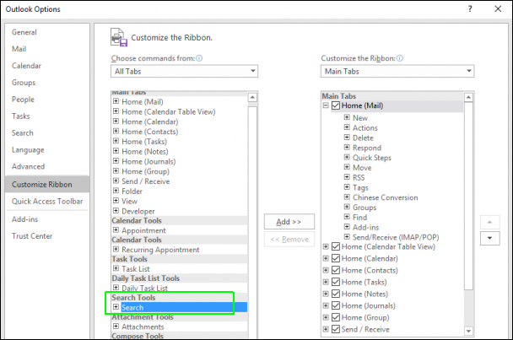Select the Delete group in right list
This screenshot has width=513, height=340.
coord(363,138)
